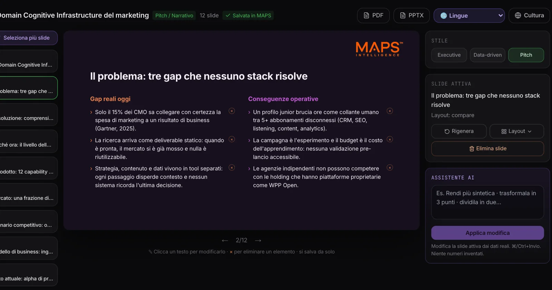Click the Seleziona più slide button
The height and width of the screenshot is (290, 552).
point(27,38)
